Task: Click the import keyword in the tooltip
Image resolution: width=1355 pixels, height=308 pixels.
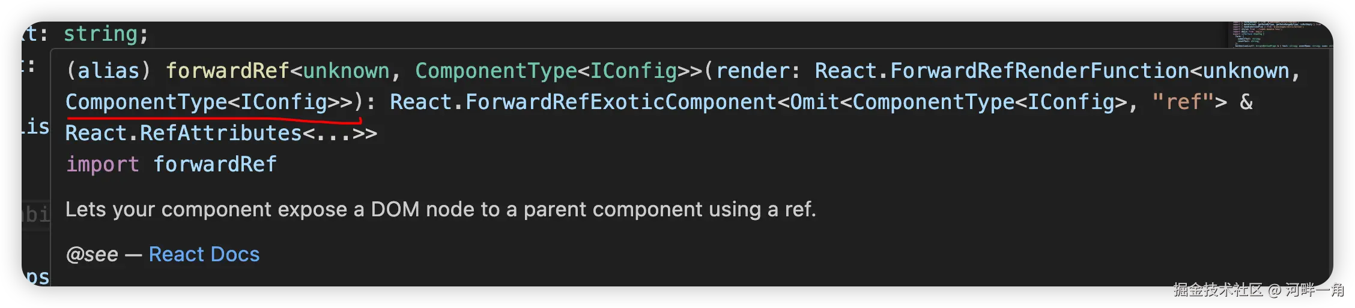Action: click(x=102, y=165)
